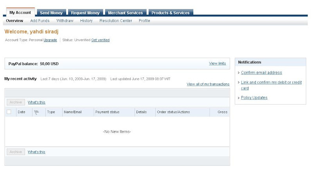Open bottom What's this link
The image size is (313, 170).
[36, 152]
